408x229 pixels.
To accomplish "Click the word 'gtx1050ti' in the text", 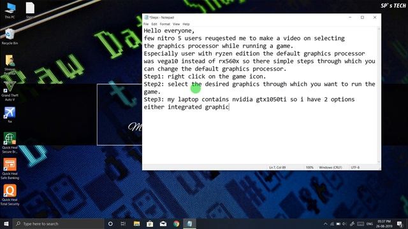I will (x=271, y=99).
